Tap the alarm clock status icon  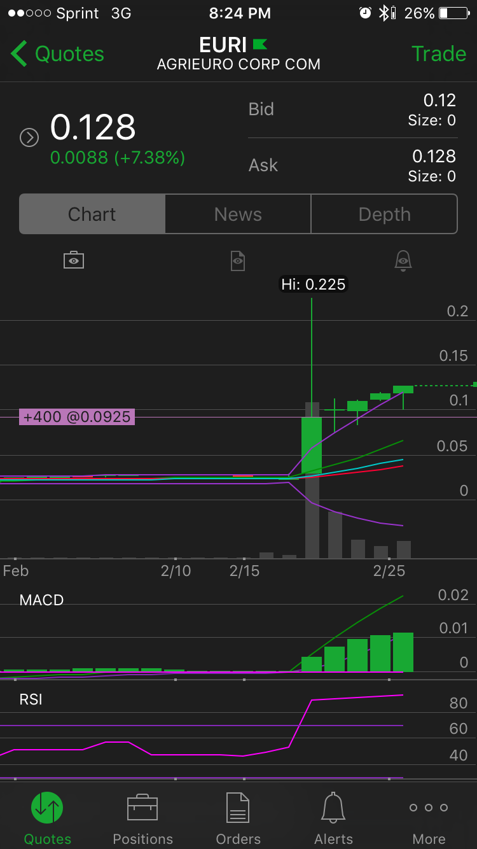click(x=365, y=13)
